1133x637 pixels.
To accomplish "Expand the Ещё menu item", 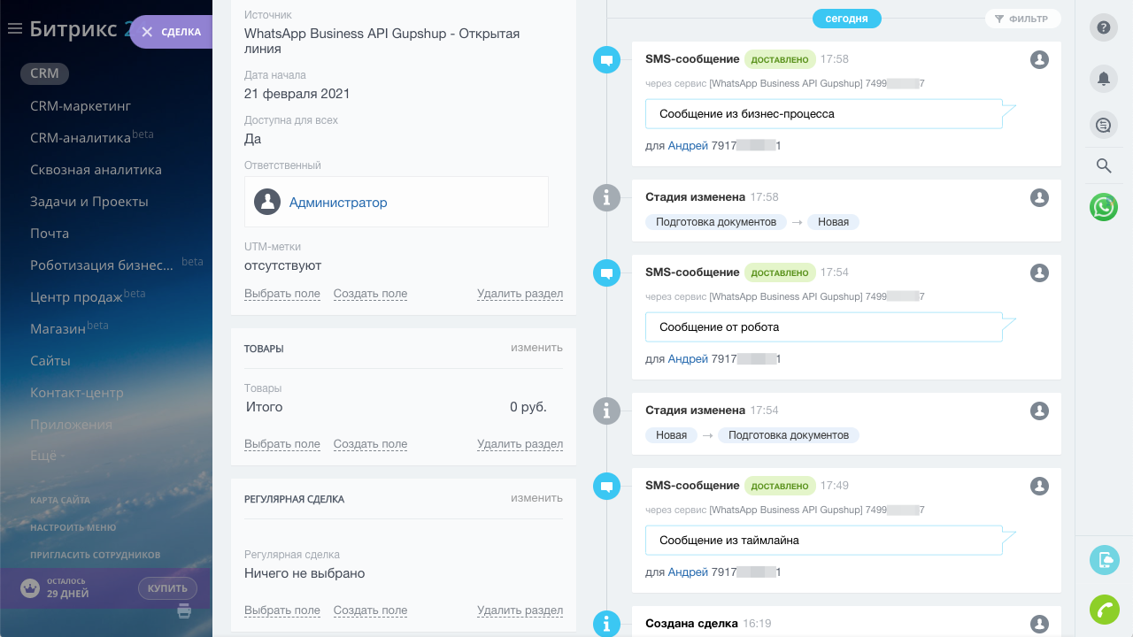I will (48, 457).
